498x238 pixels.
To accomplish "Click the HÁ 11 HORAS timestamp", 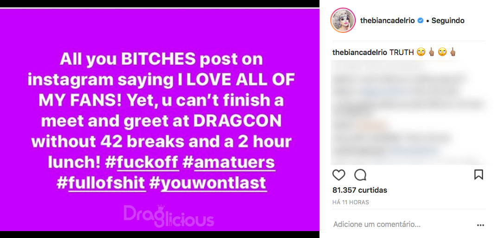I will coord(351,202).
